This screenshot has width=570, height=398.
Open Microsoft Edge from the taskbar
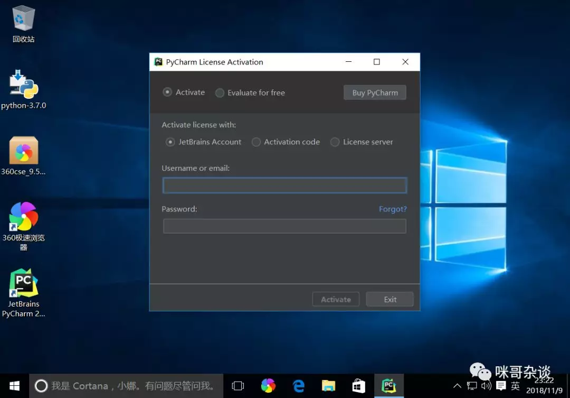(298, 386)
